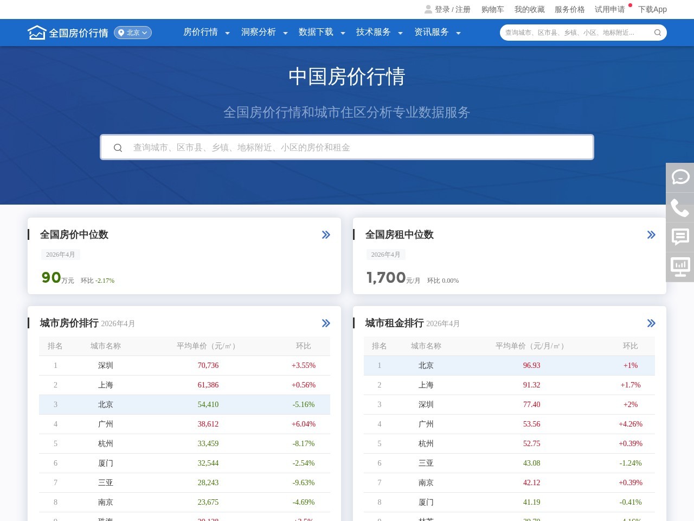This screenshot has height=521, width=694.
Task: Click the 70,736 price value
Action: [208, 365]
